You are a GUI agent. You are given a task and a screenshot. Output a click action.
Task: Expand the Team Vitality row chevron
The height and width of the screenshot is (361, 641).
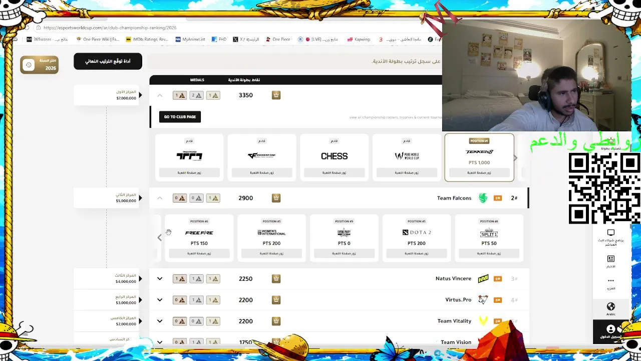pos(160,321)
